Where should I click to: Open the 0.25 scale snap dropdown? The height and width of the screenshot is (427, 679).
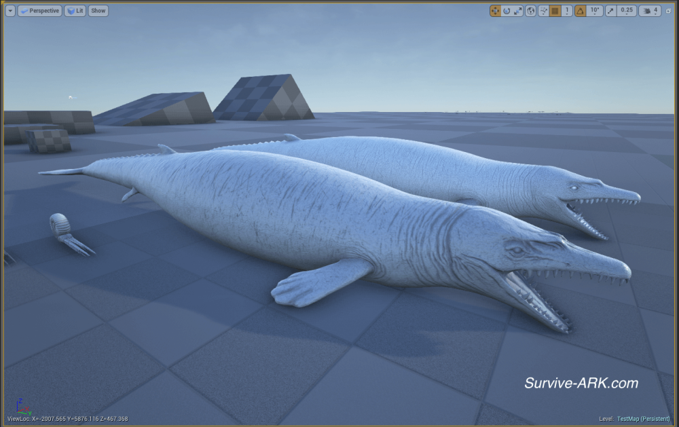(627, 11)
